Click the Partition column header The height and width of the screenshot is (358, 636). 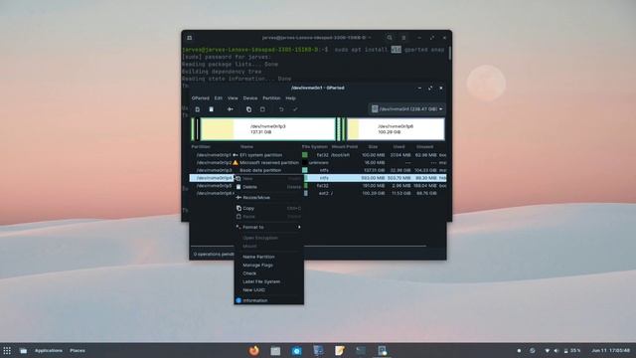click(x=201, y=147)
